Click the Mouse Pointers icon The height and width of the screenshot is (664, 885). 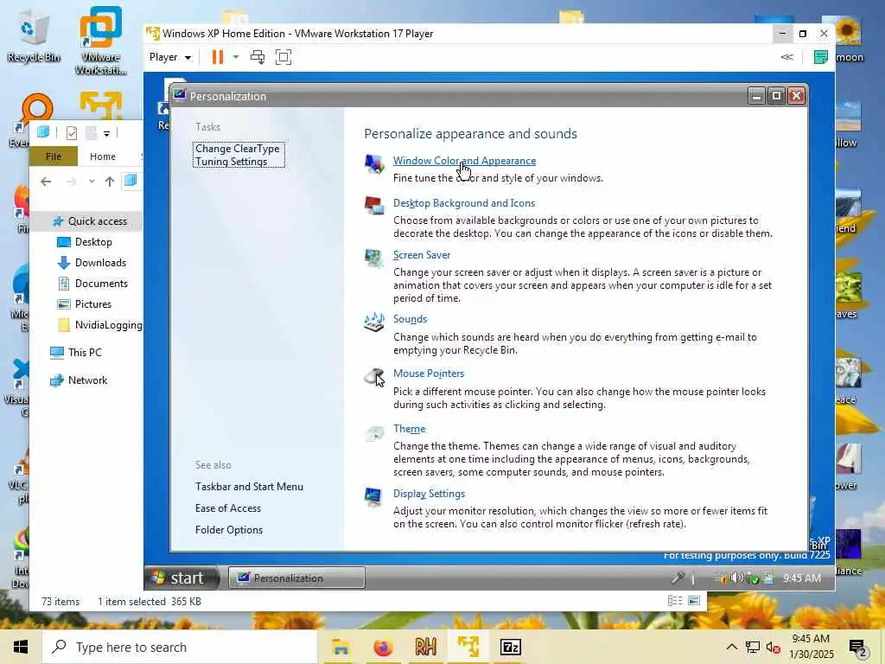[x=375, y=377]
